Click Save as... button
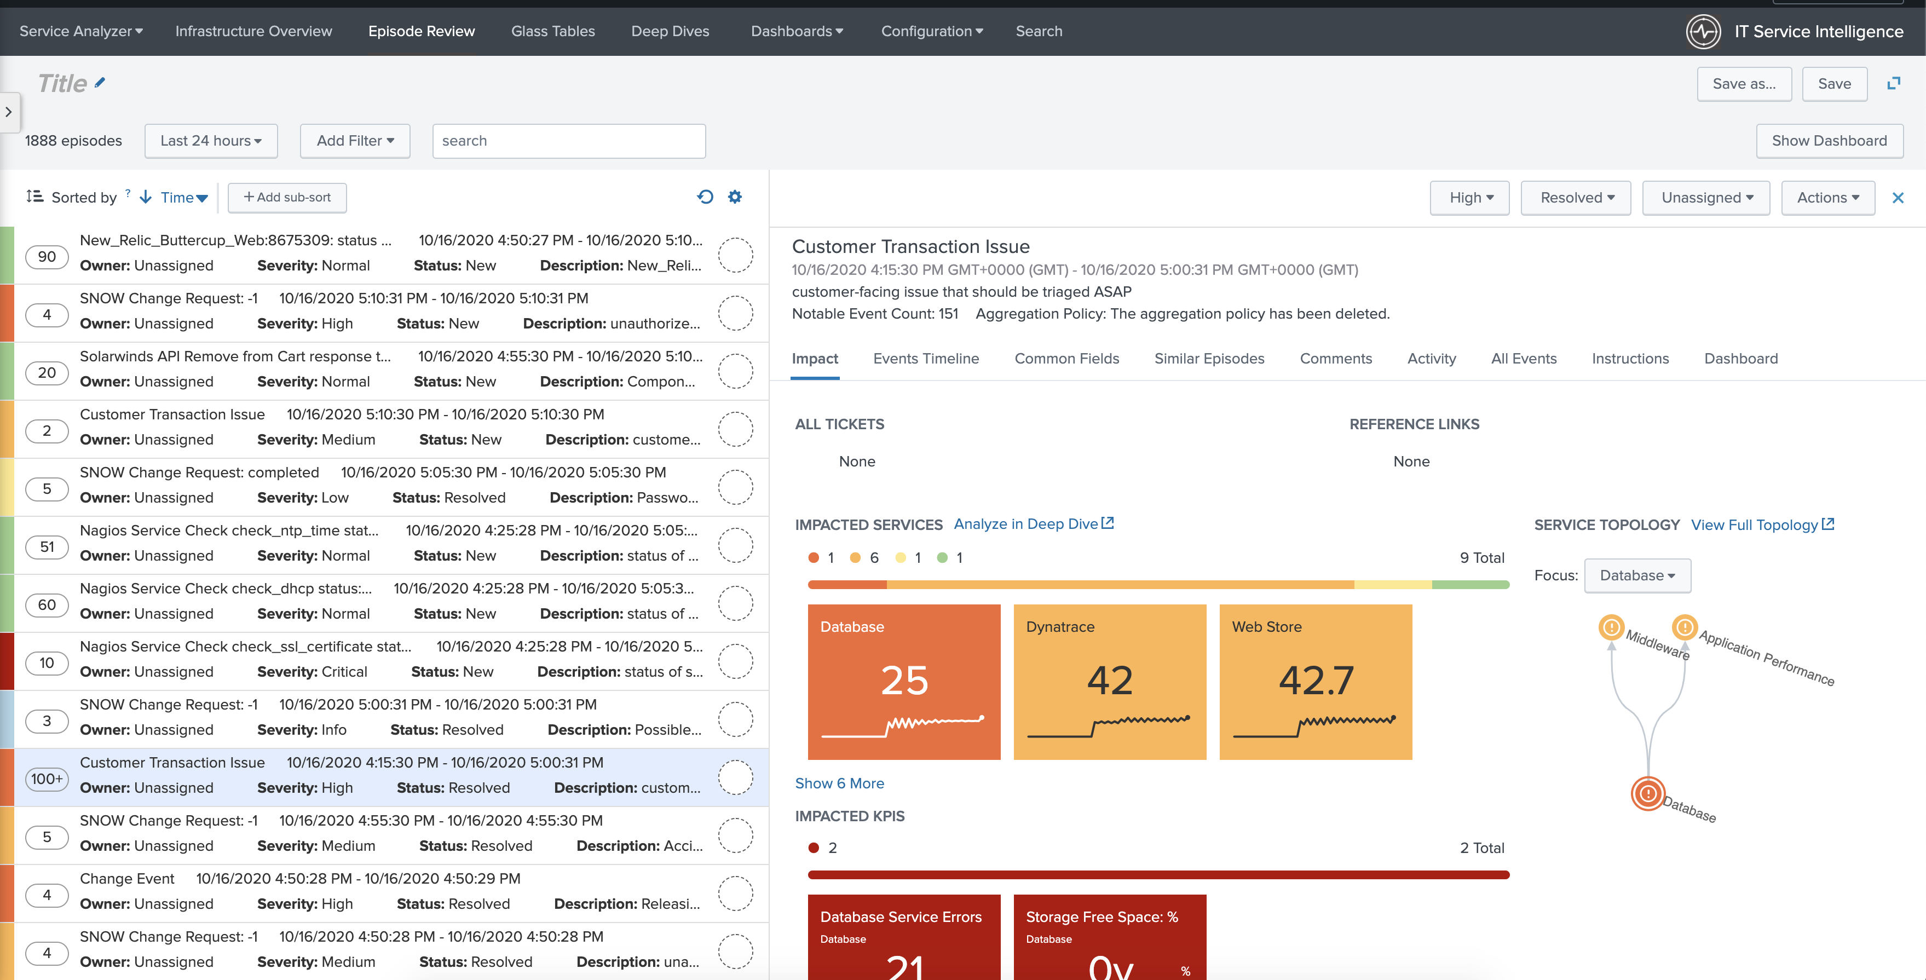 coord(1744,84)
